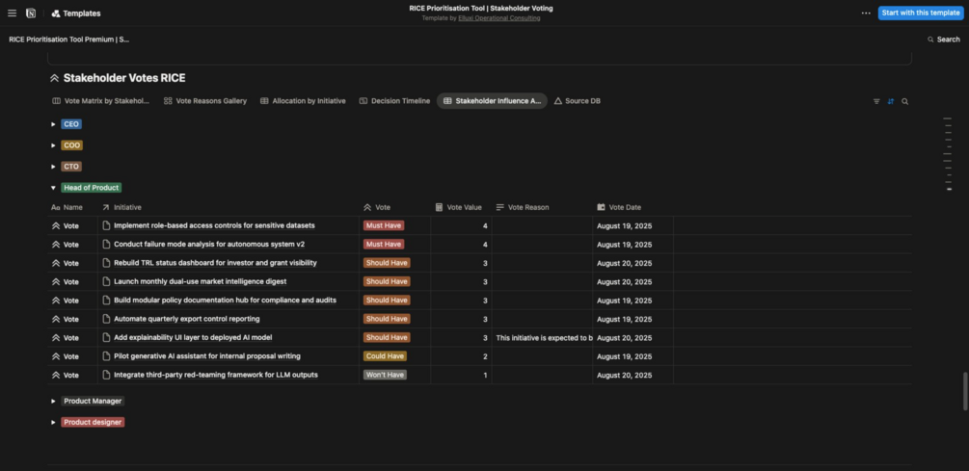Click the Vote column header
The width and height of the screenshot is (969, 471).
coord(395,207)
